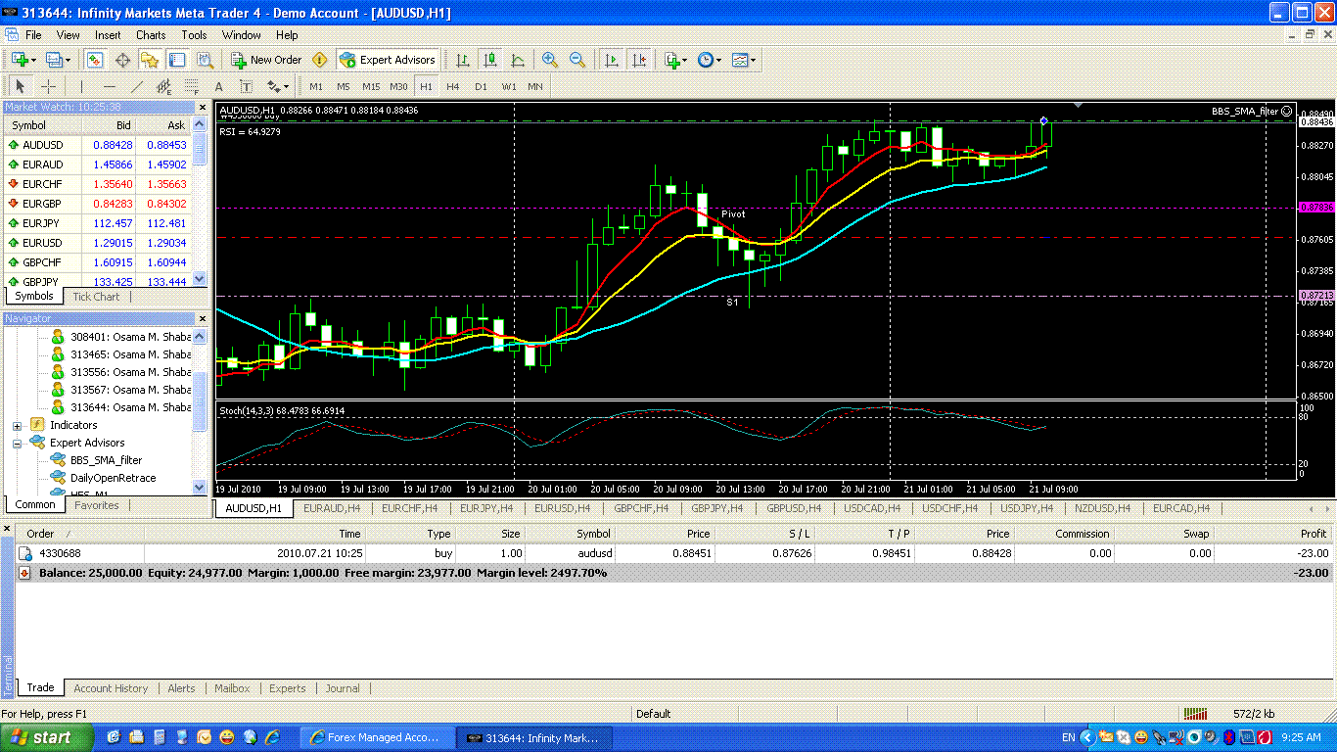The width and height of the screenshot is (1337, 752).
Task: Collapse the Expert Advisors tree node
Action: pyautogui.click(x=17, y=444)
